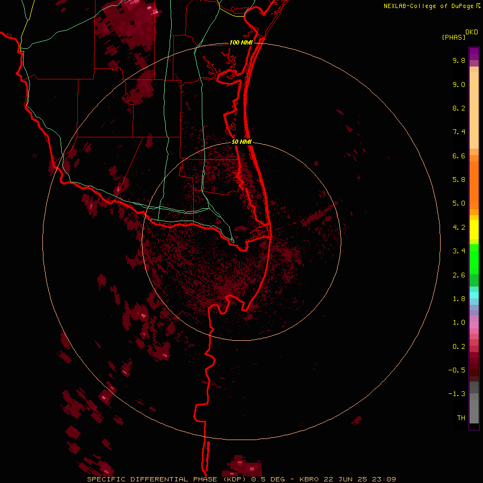Click the DKD label above the color scale

click(472, 32)
